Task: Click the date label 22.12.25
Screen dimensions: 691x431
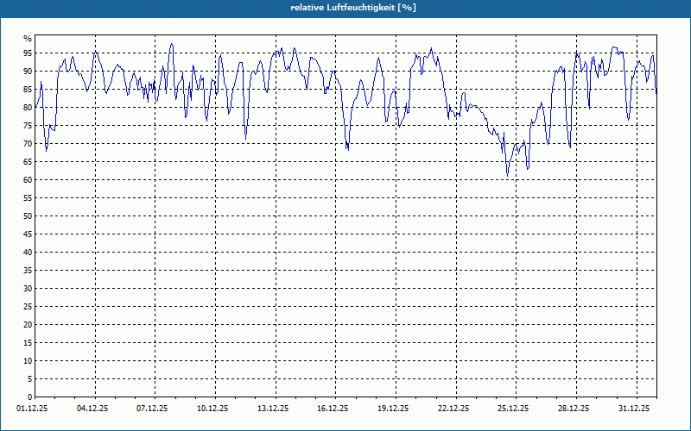Action: (x=453, y=409)
